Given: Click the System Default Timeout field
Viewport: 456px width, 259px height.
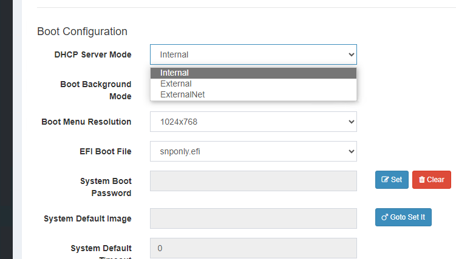Looking at the screenshot, I should coord(253,248).
